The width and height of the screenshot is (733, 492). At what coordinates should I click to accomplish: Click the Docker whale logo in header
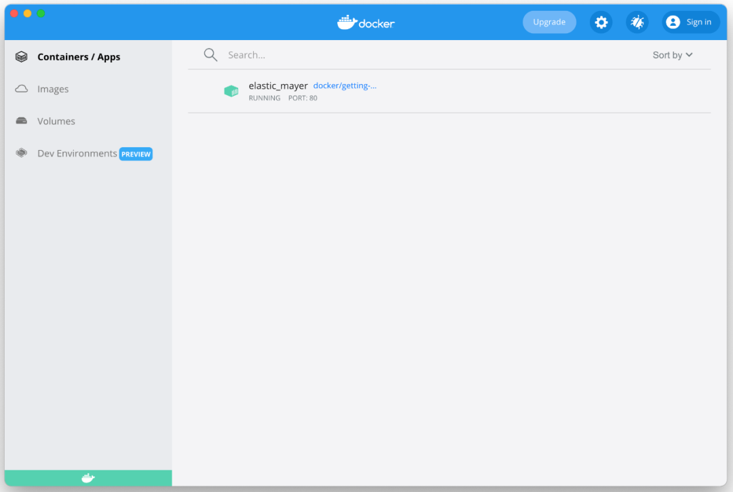coord(347,22)
